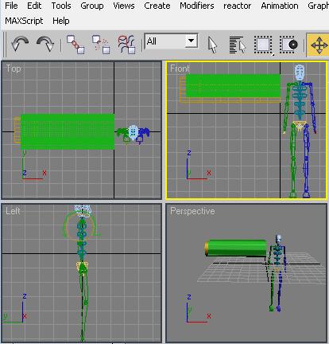Select the biped skeleton head in Front viewport

click(x=300, y=72)
